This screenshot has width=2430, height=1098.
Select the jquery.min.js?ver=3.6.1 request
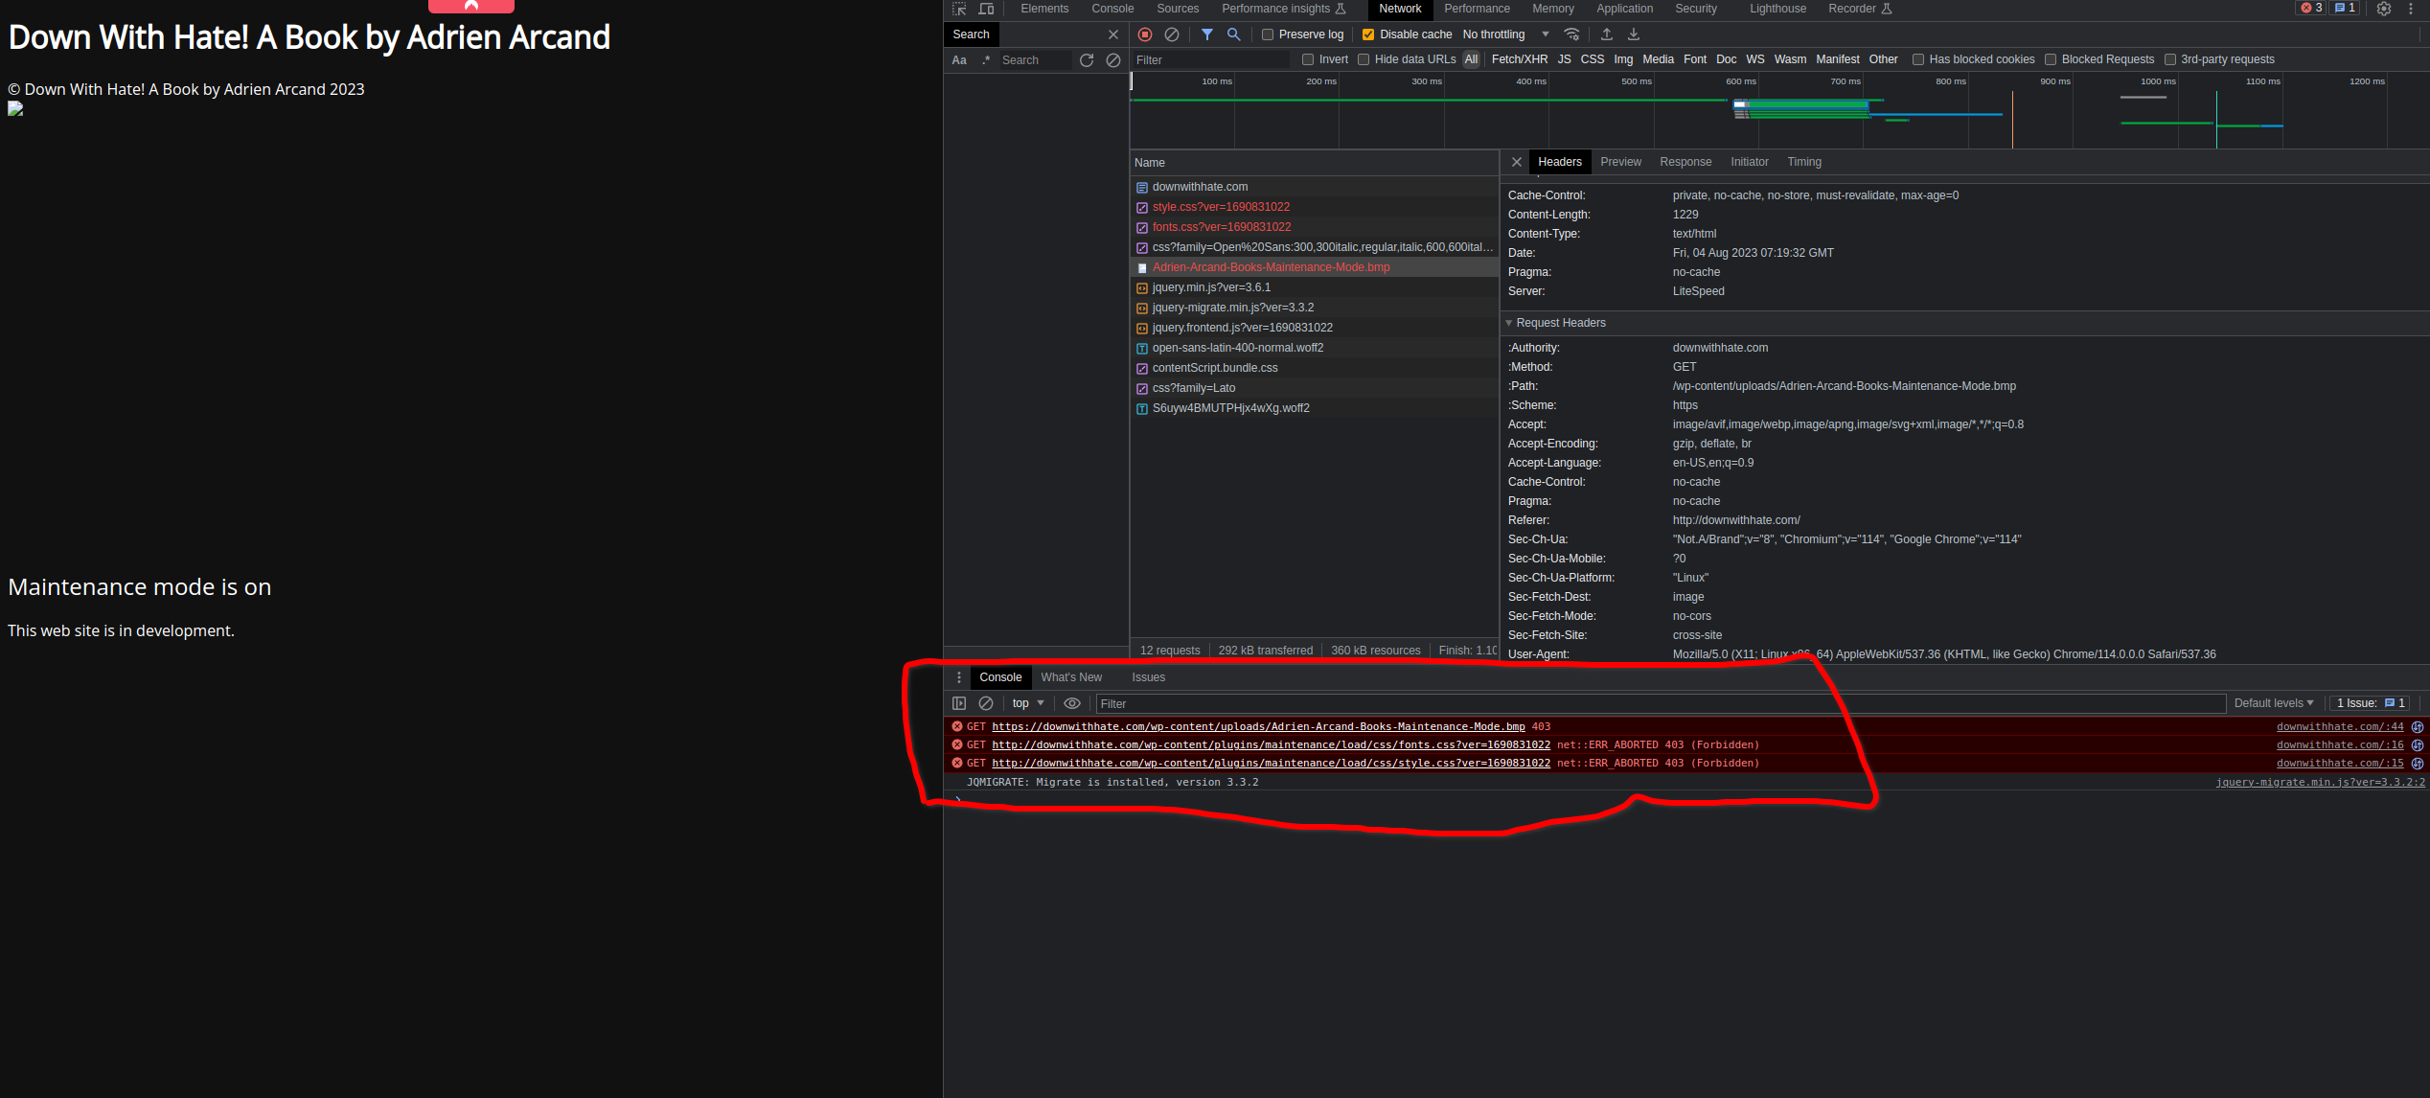[1314, 287]
